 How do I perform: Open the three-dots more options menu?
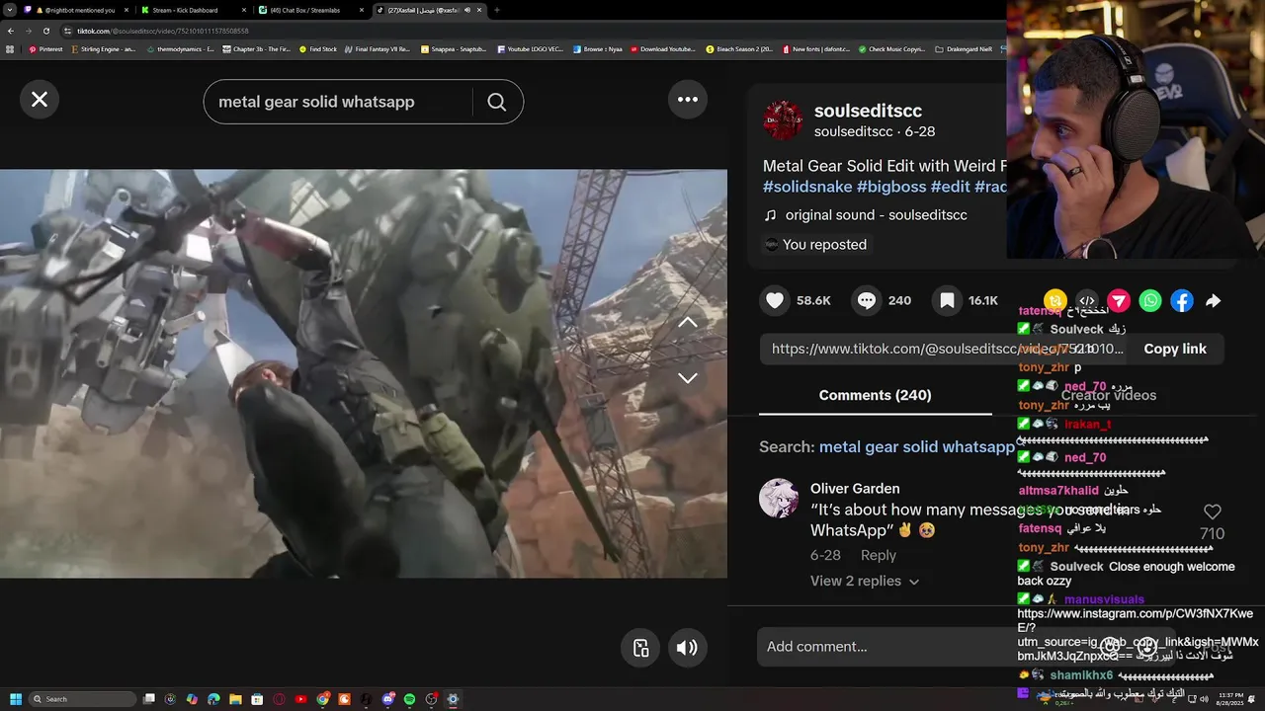pyautogui.click(x=688, y=99)
